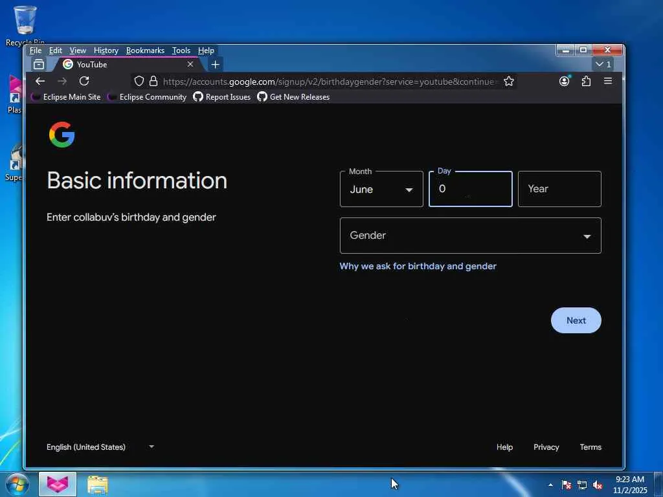This screenshot has width=663, height=497.
Task: Open the Recycle Bin desktop icon
Action: pyautogui.click(x=25, y=26)
